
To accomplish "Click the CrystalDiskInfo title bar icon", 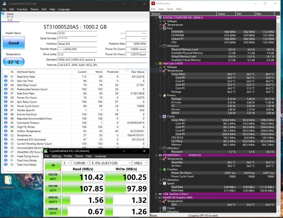I will tap(4, 4).
